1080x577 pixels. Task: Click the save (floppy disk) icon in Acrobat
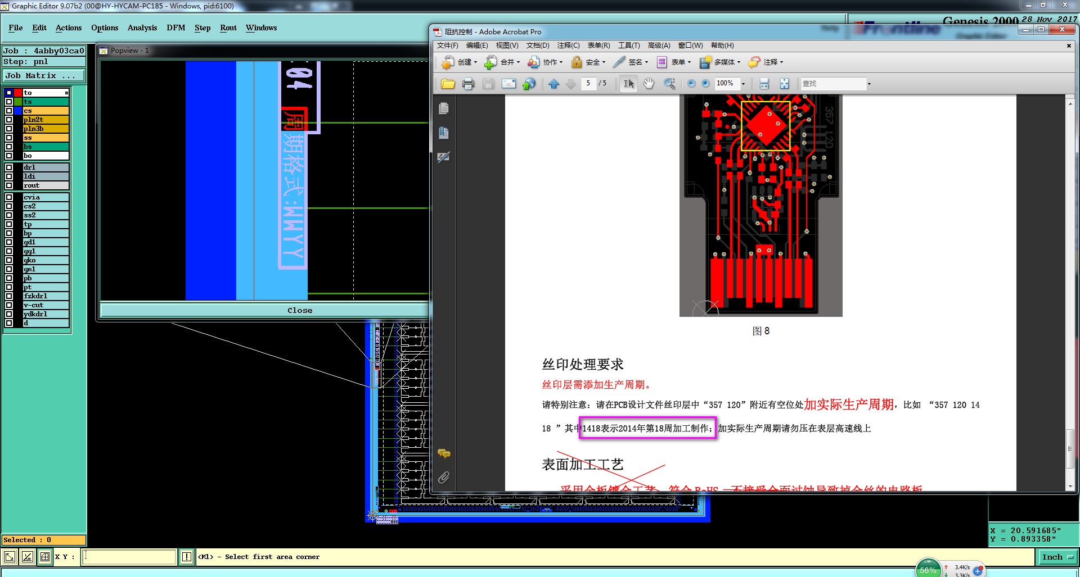488,84
